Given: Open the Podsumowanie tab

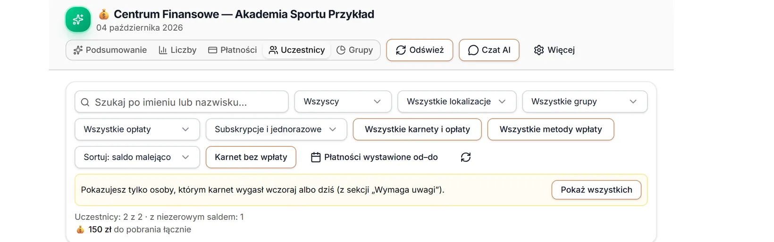Looking at the screenshot, I should tap(110, 50).
